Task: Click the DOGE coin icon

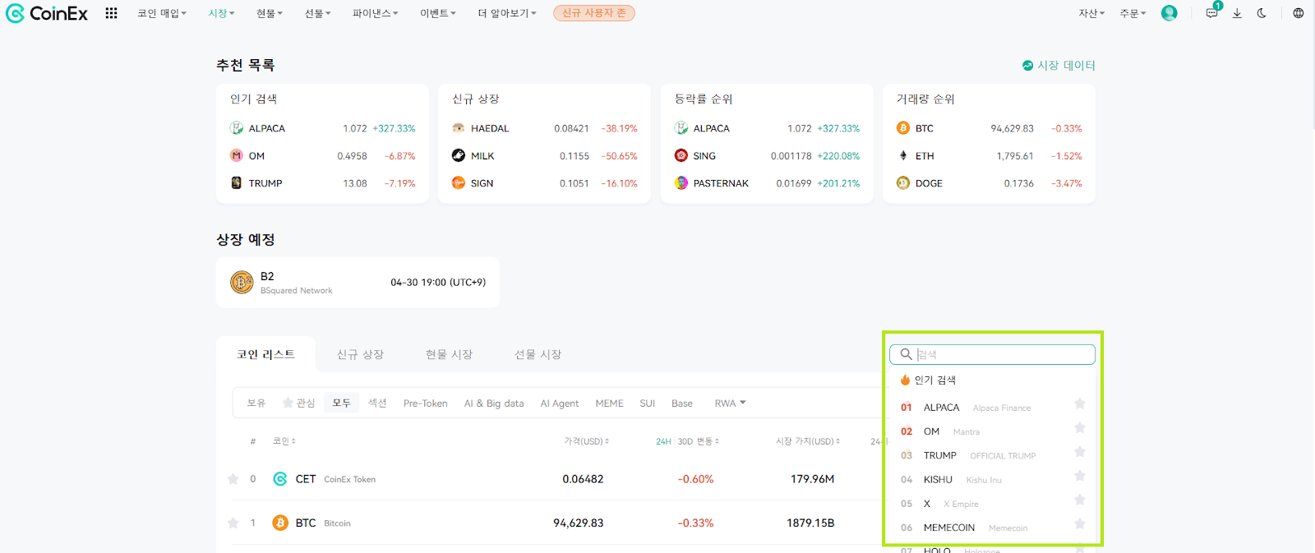Action: [903, 183]
